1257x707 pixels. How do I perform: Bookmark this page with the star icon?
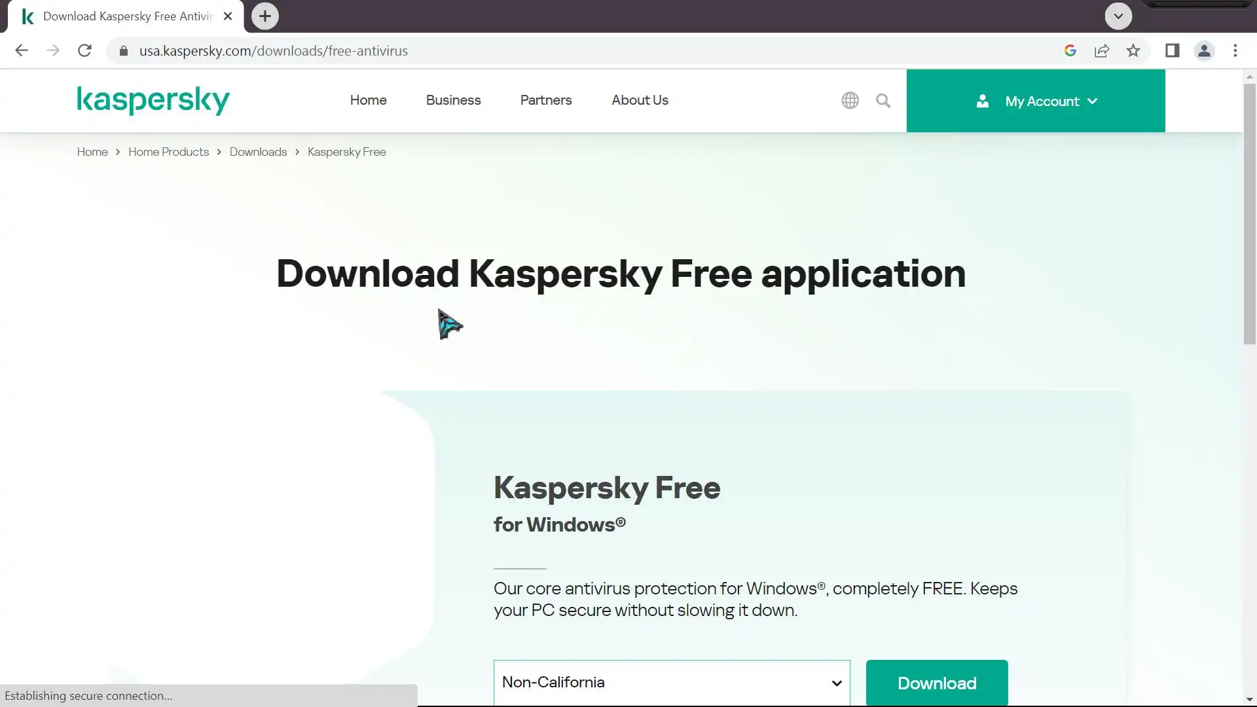[1133, 50]
